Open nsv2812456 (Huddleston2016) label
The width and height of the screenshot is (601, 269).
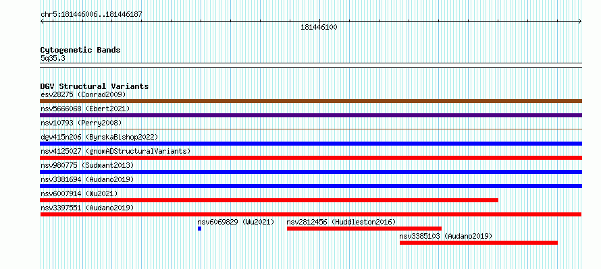[x=341, y=222]
